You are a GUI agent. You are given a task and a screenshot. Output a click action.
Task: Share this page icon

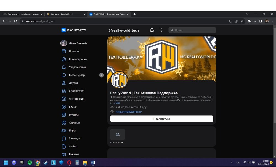[x=236, y=21]
